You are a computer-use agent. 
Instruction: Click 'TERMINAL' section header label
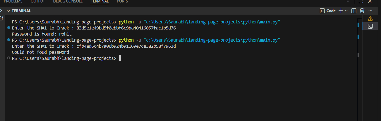coord(22,11)
